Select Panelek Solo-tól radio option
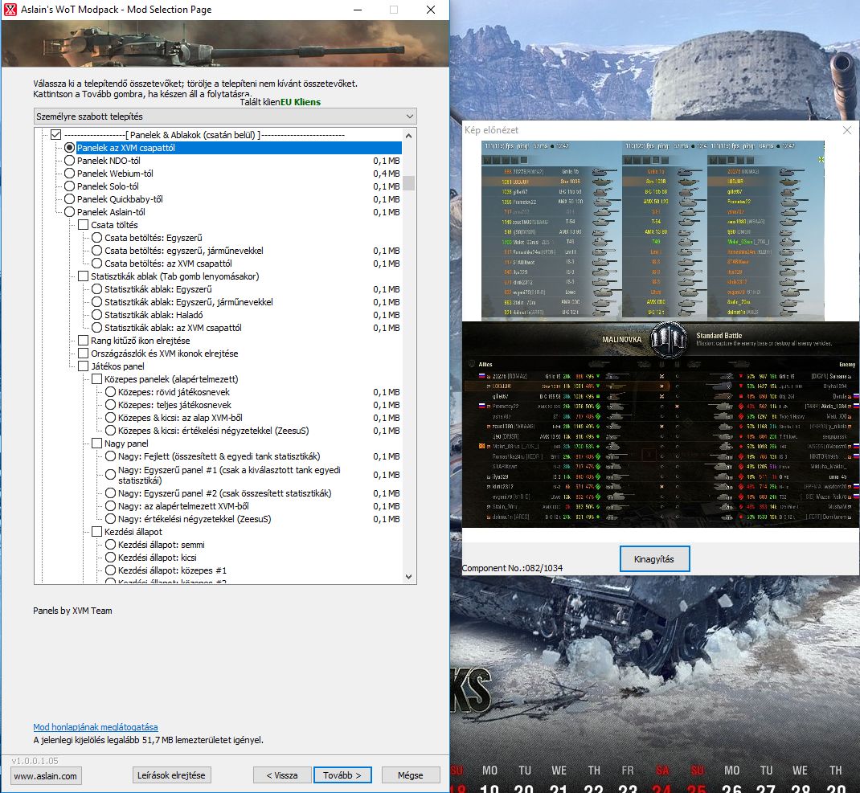Viewport: 860px width, 793px height. (x=70, y=186)
